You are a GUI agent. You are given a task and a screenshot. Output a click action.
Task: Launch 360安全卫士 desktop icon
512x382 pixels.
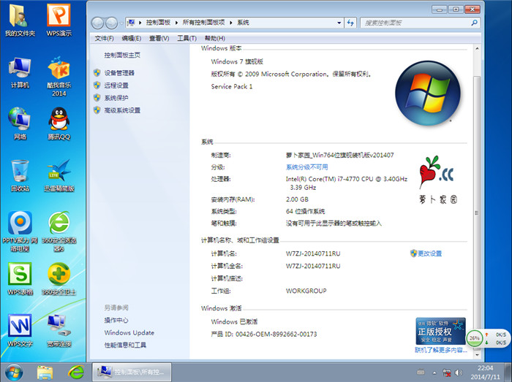click(x=59, y=276)
